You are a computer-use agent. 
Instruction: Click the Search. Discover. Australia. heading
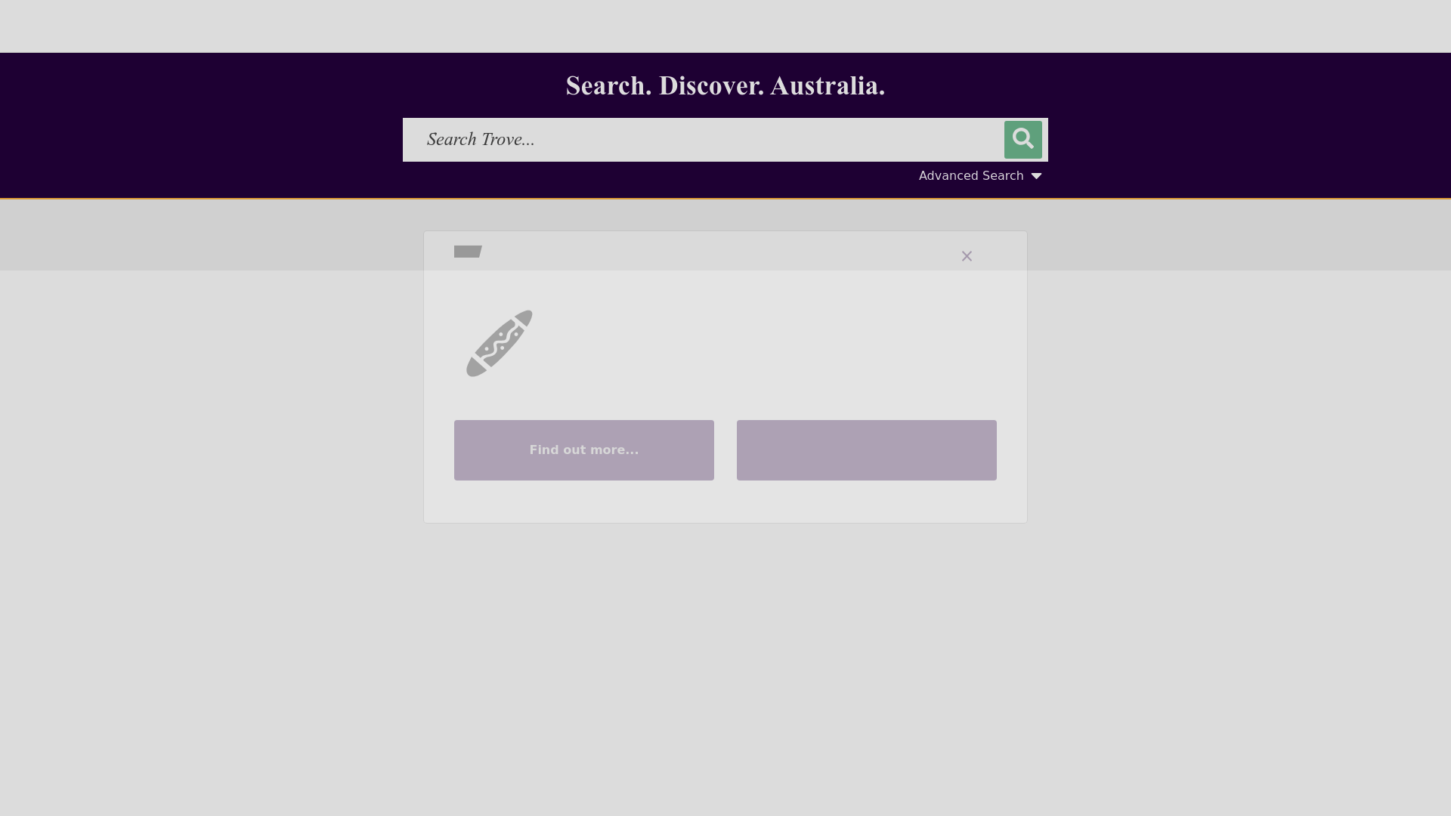click(x=725, y=86)
